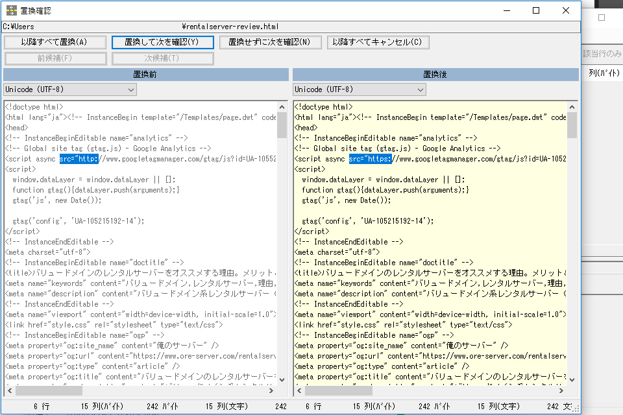Image resolution: width=623 pixels, height=415 pixels.
Task: Close the 置換確認 dialog window
Action: [566, 10]
